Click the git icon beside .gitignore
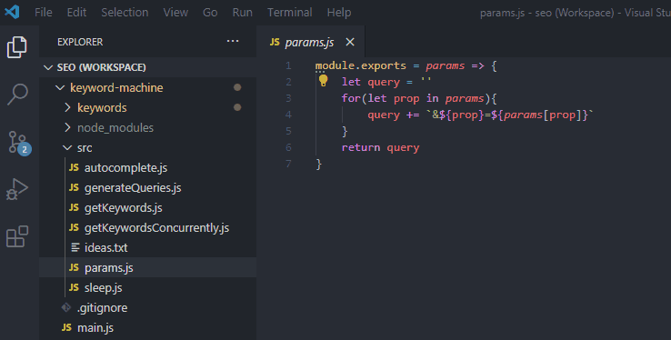 point(66,307)
